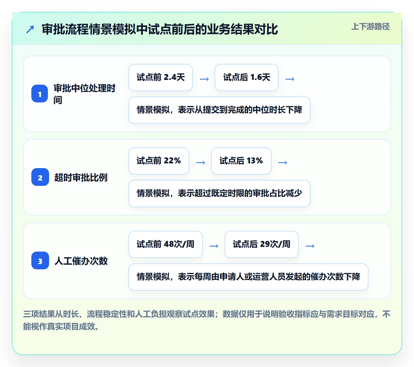This screenshot has height=367, width=414.
Task: Click the number 3 badge
Action: tap(40, 261)
